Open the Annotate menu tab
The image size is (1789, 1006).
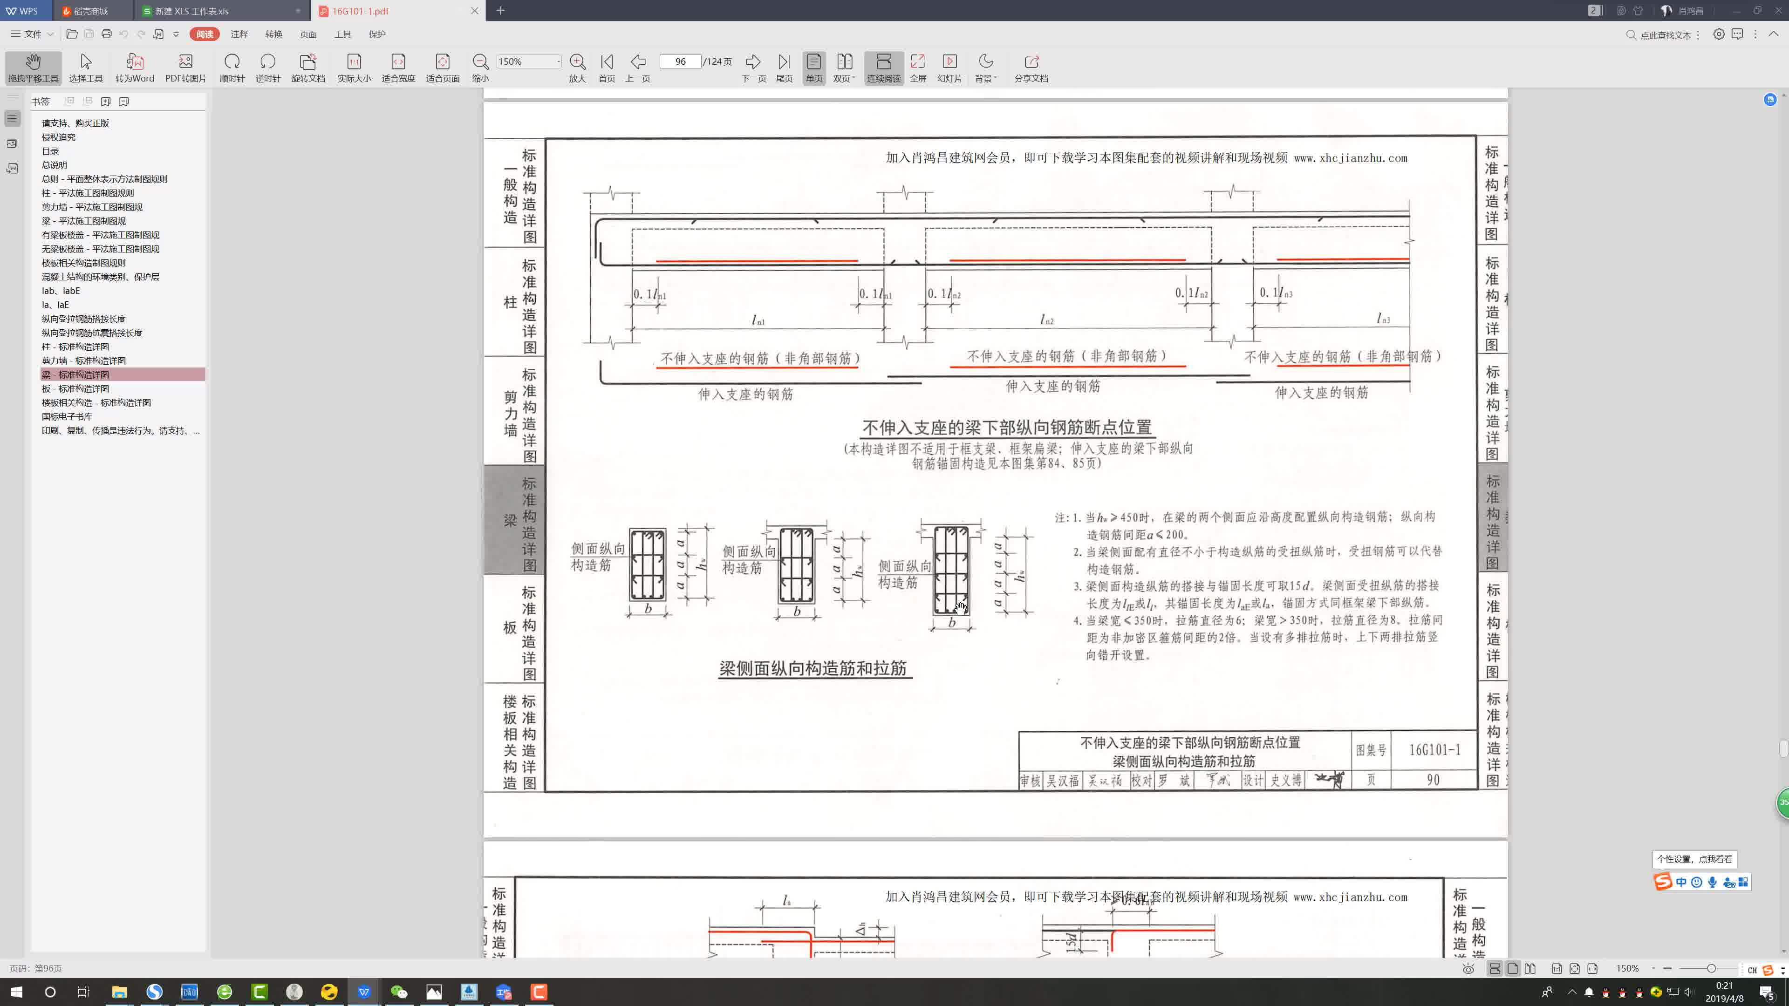(239, 34)
